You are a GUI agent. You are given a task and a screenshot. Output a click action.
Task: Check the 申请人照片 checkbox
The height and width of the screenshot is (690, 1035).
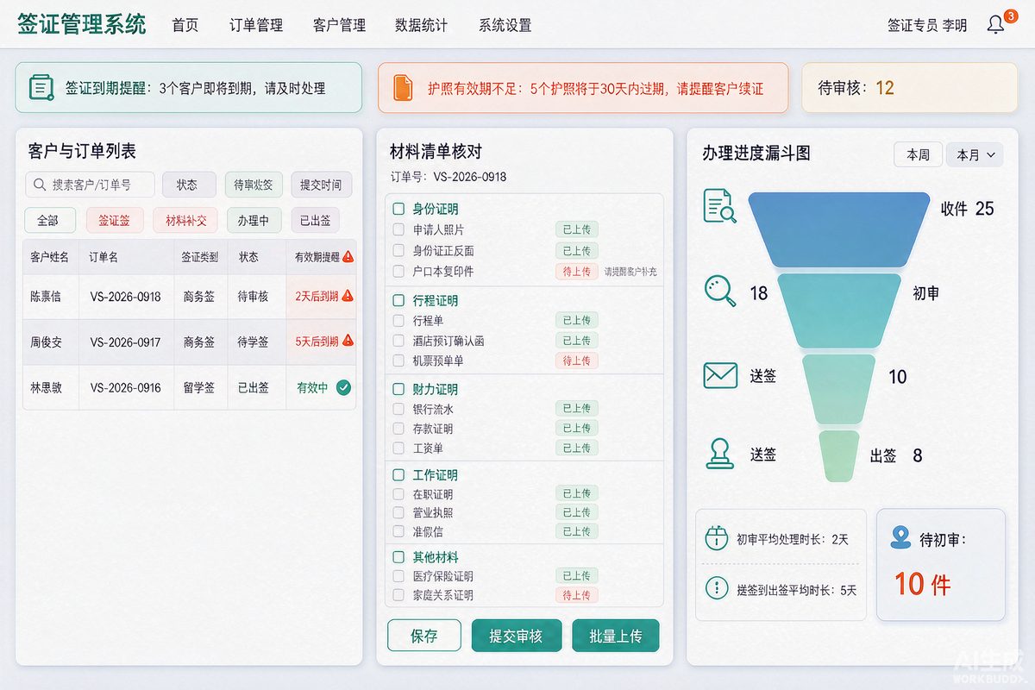398,229
